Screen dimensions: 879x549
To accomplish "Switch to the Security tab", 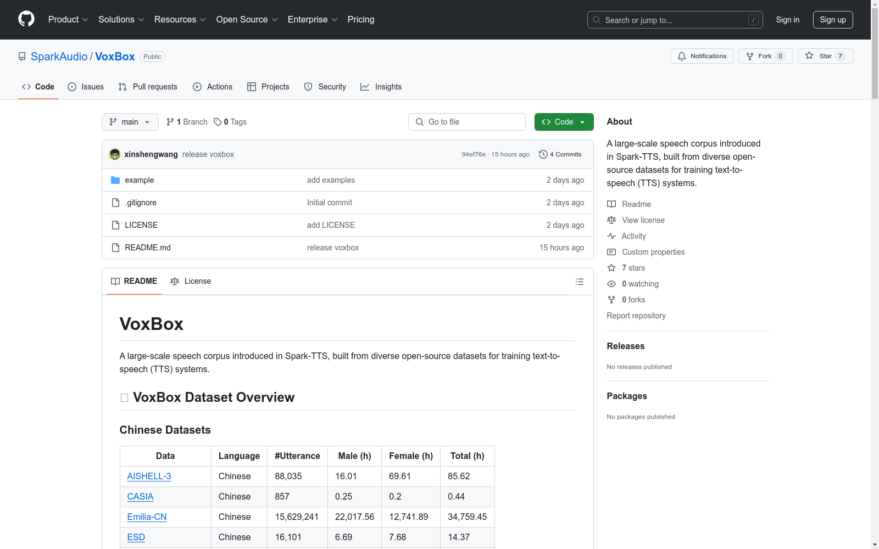I will click(325, 87).
